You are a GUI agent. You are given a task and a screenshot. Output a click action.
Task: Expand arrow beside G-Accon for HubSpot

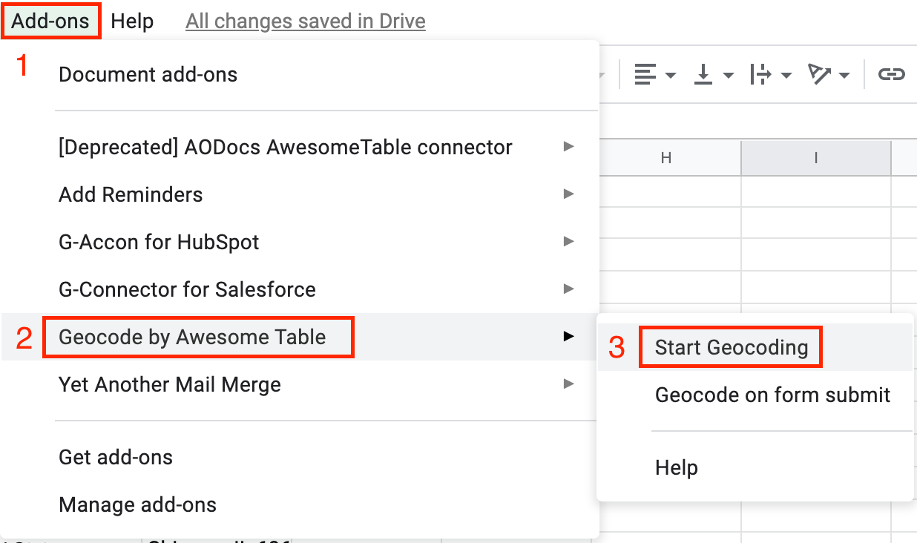[x=569, y=242]
